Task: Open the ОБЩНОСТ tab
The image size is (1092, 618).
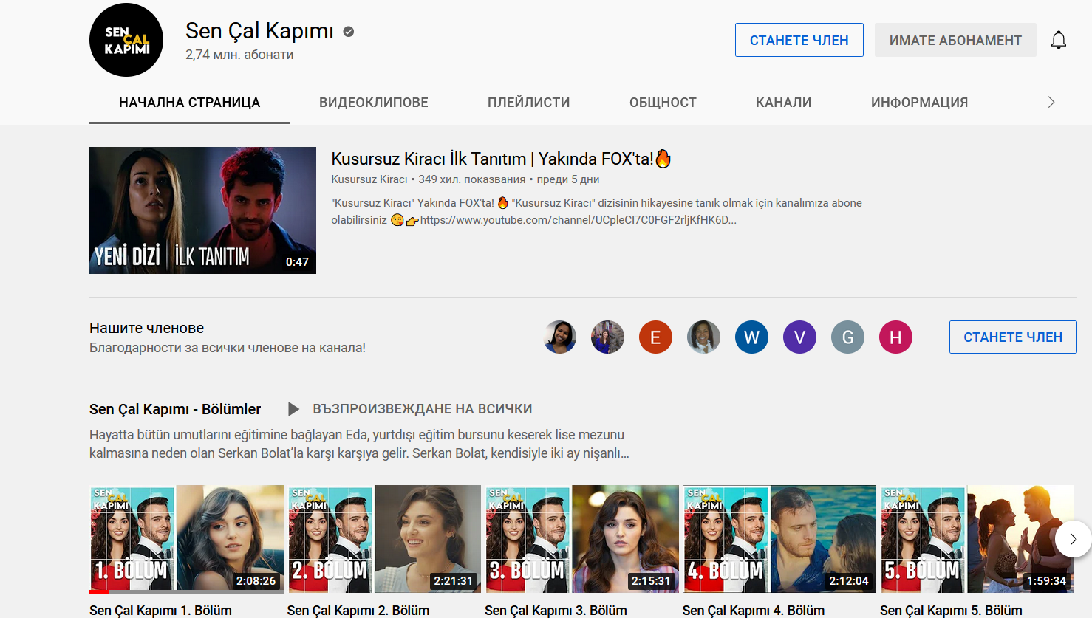Action: [x=663, y=103]
